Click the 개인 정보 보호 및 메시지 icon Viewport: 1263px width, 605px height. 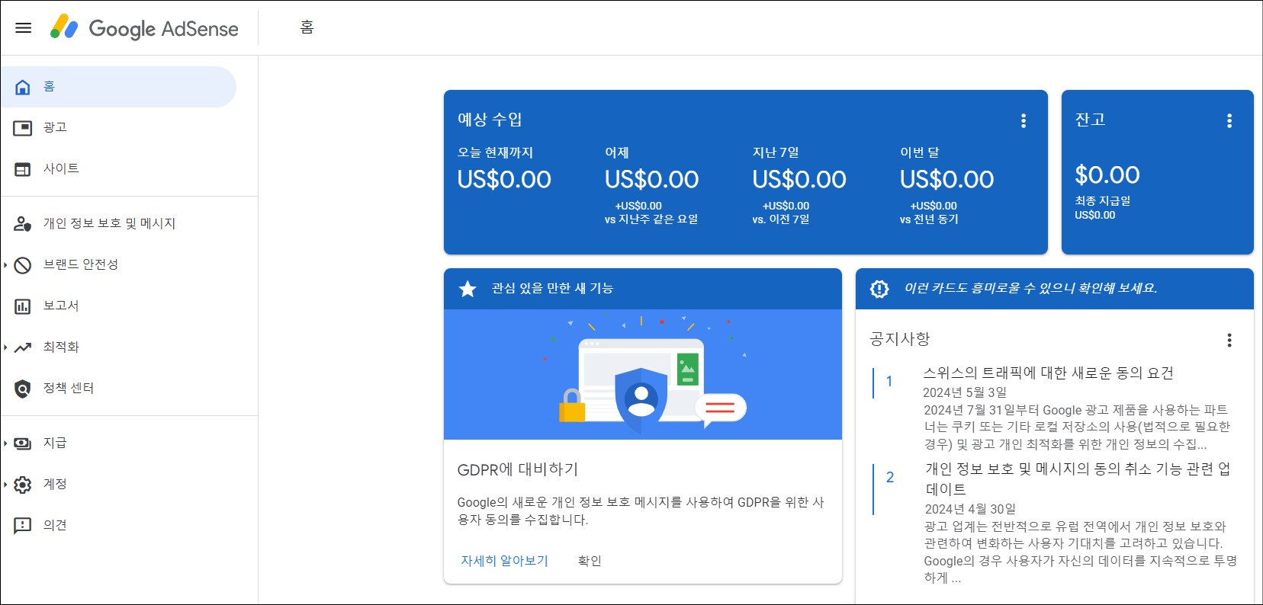(23, 223)
